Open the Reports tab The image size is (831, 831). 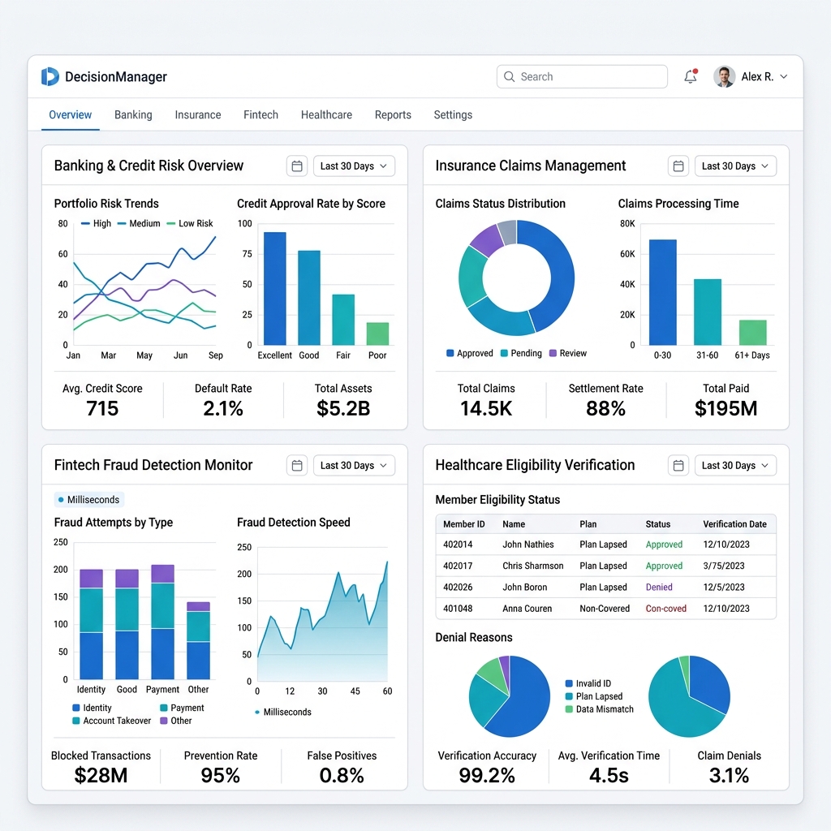(x=393, y=115)
